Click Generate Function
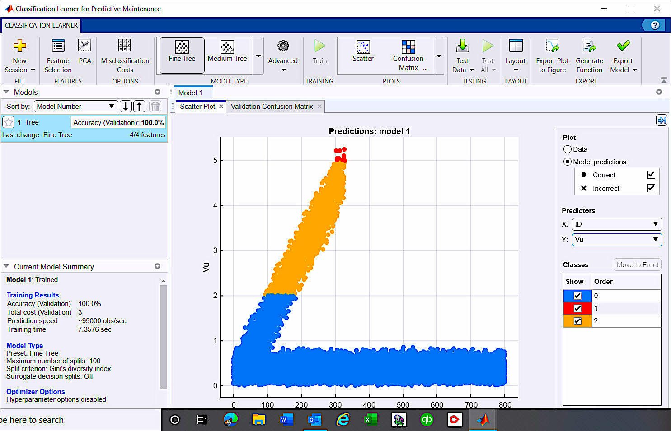671x431 pixels. click(589, 56)
